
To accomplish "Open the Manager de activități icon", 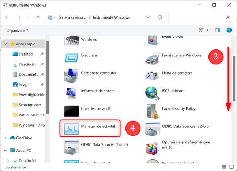I will pyautogui.click(x=71, y=129).
